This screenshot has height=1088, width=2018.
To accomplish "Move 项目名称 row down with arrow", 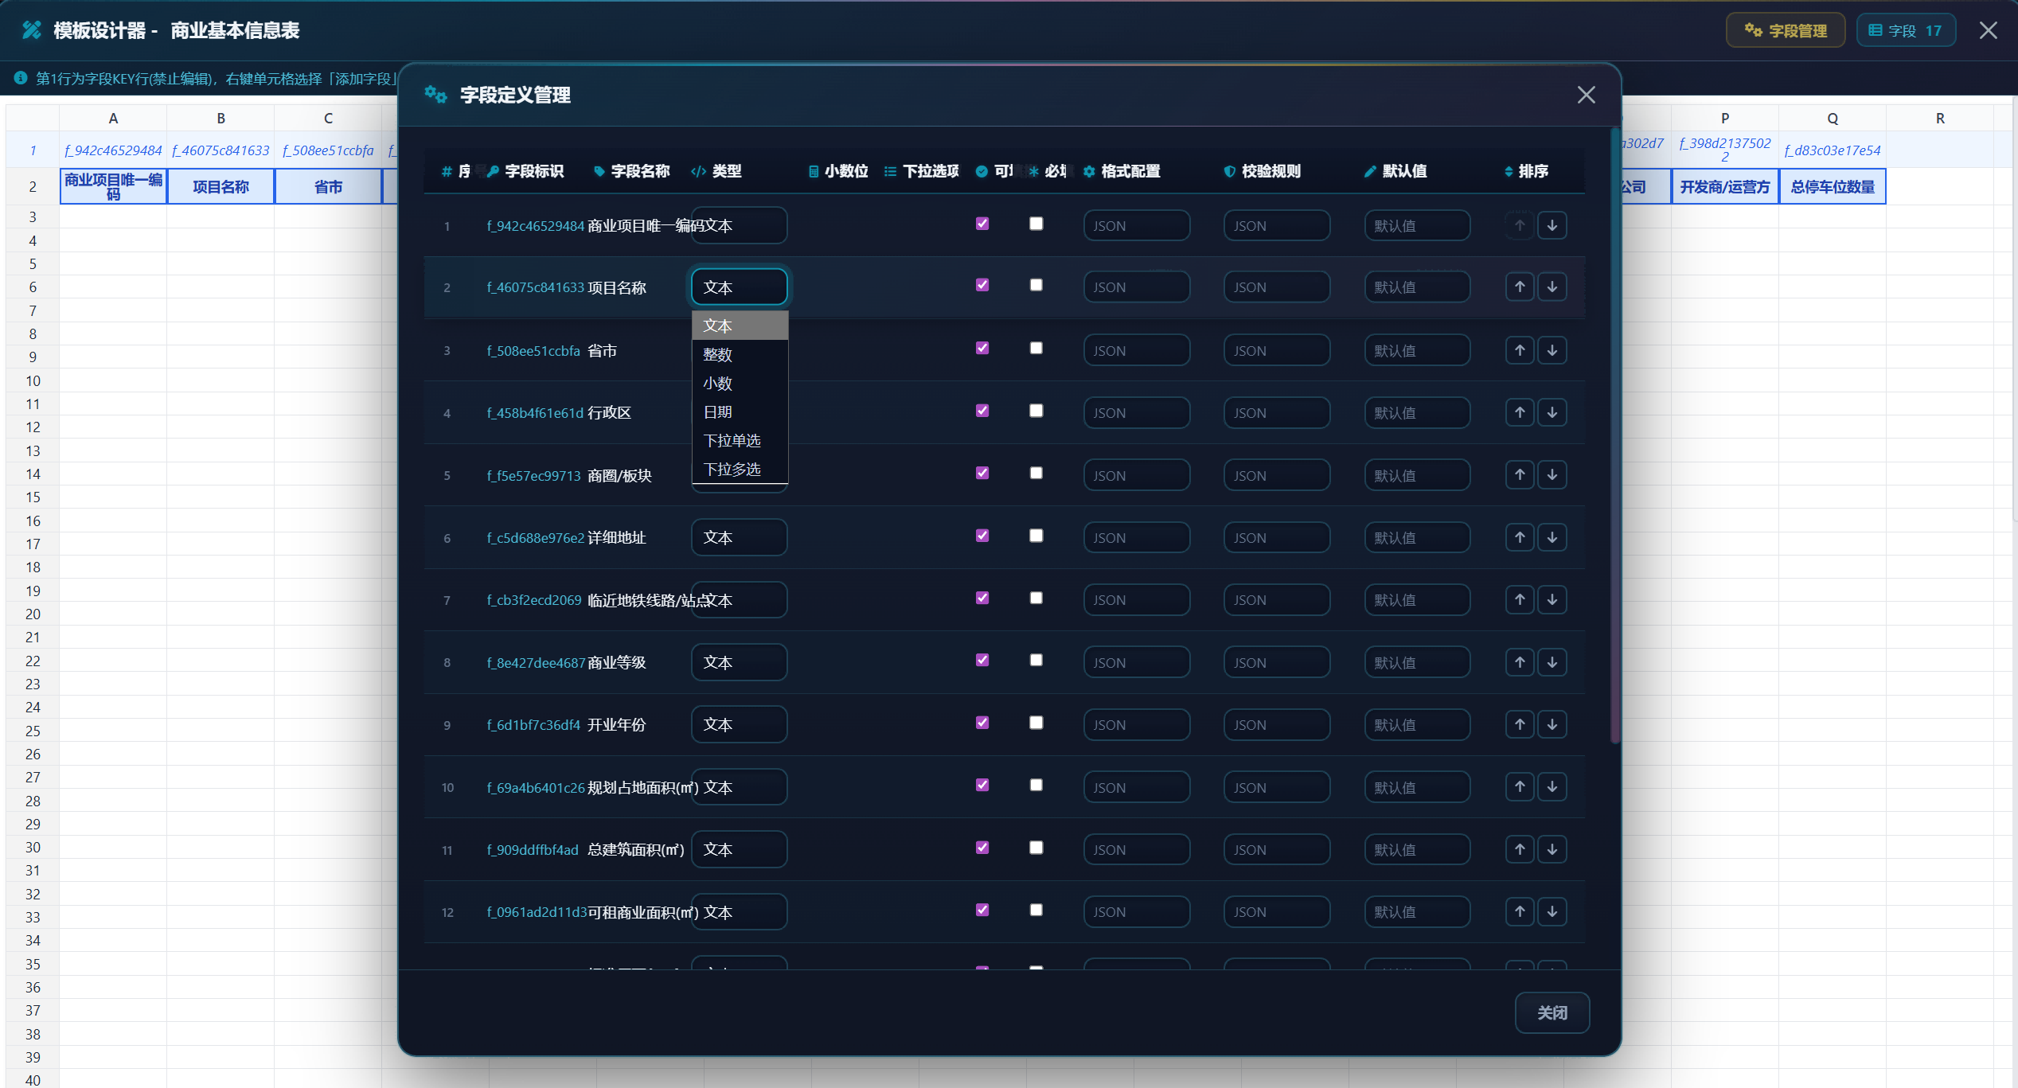I will tap(1552, 287).
